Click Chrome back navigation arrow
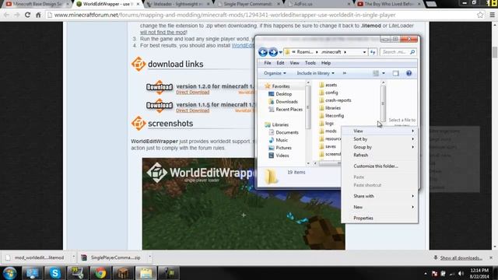 coord(7,15)
